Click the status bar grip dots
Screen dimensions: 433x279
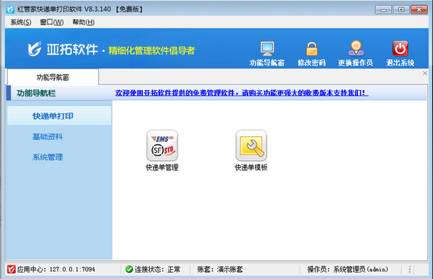[x=409, y=269]
